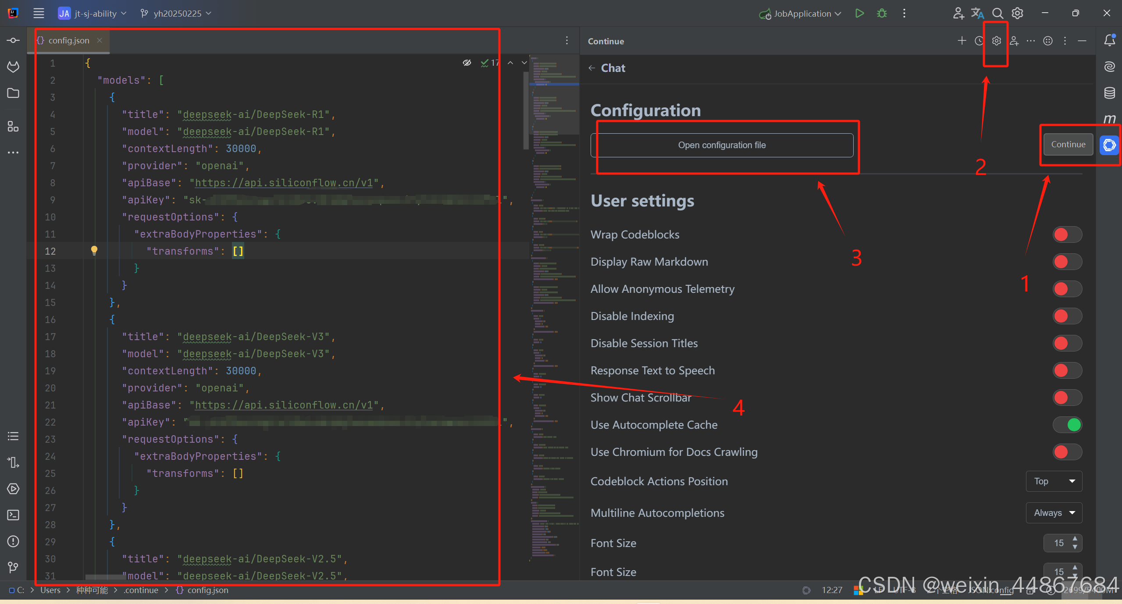
Task: Click the Run JobApplication play icon
Action: (x=859, y=13)
